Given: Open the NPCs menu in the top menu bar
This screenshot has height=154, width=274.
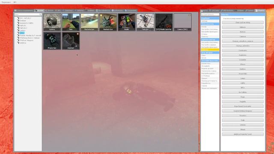Looking at the screenshot, I should [15, 2].
